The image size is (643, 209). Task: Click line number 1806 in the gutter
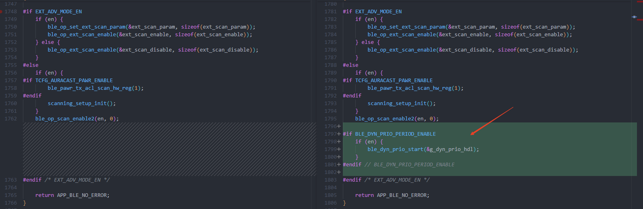(x=330, y=203)
